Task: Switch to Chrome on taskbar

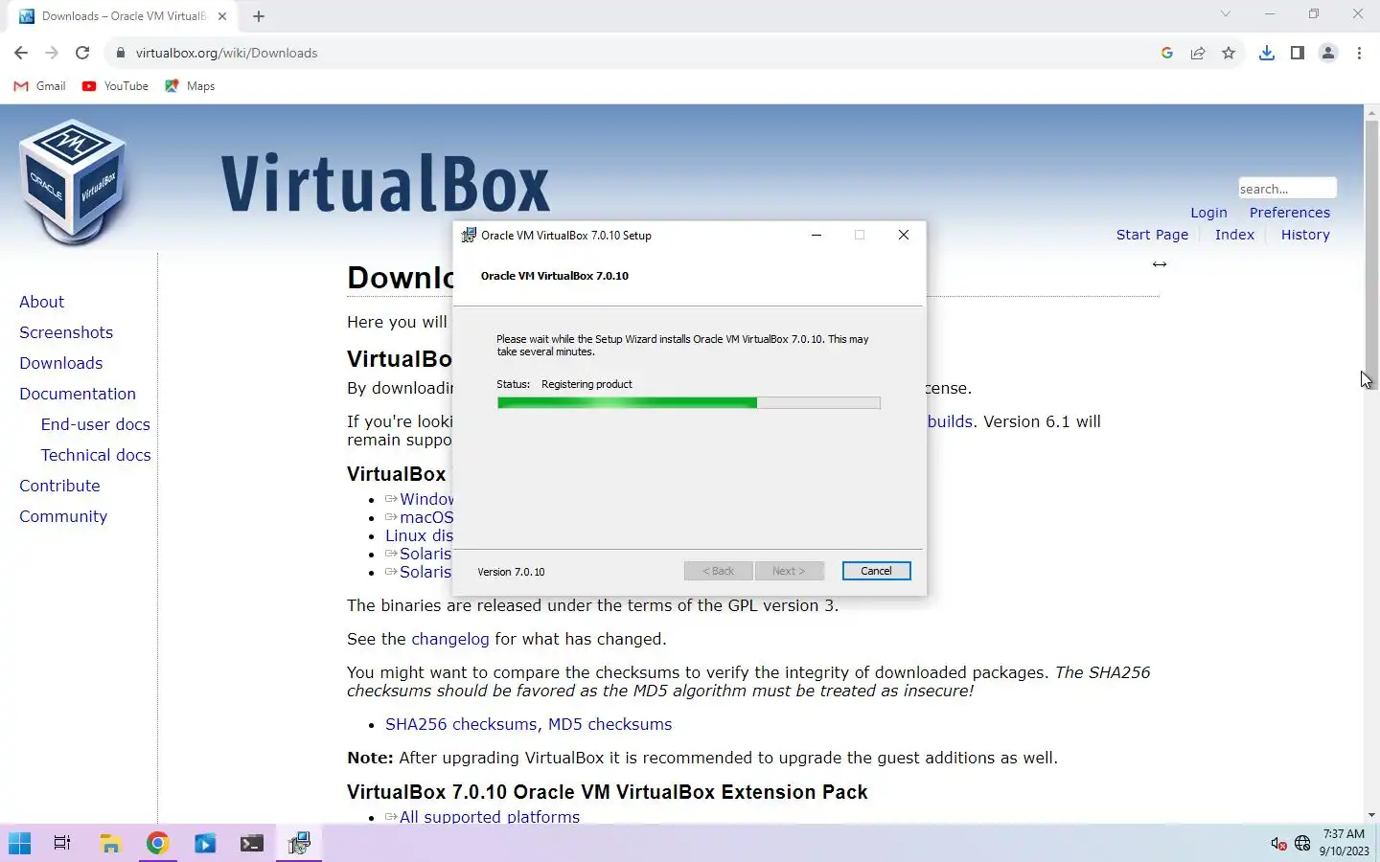Action: tap(158, 843)
